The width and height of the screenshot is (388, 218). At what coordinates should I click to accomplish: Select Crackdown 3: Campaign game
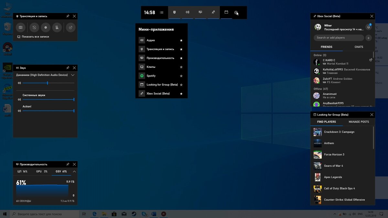point(341,132)
